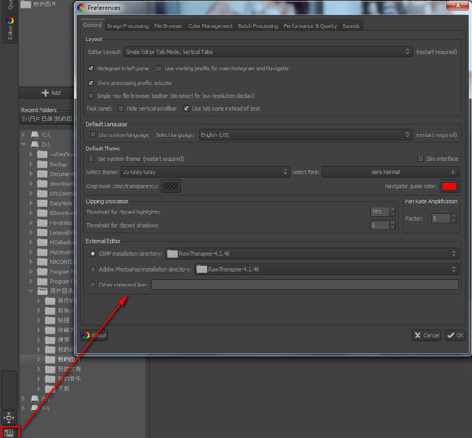
Task: Enable Use system language checkbox
Action: (93, 135)
